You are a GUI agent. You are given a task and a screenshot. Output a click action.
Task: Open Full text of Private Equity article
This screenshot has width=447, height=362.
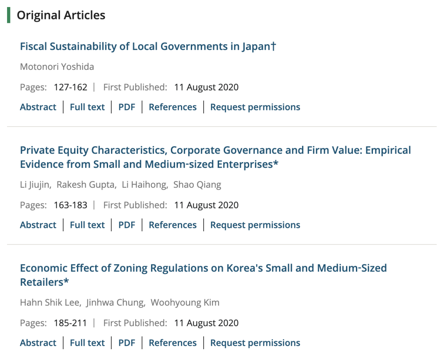coord(87,225)
